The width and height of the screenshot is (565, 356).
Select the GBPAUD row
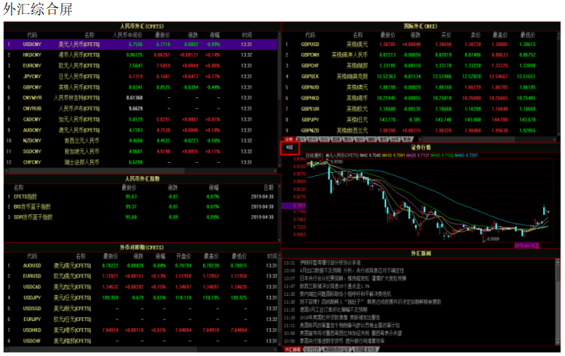point(419,87)
